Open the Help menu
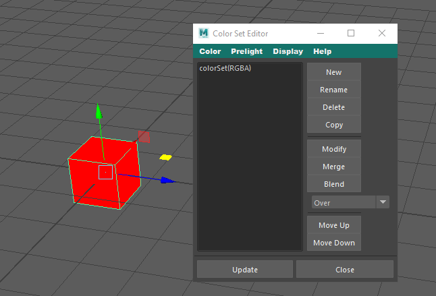This screenshot has height=296, width=436. [x=322, y=51]
